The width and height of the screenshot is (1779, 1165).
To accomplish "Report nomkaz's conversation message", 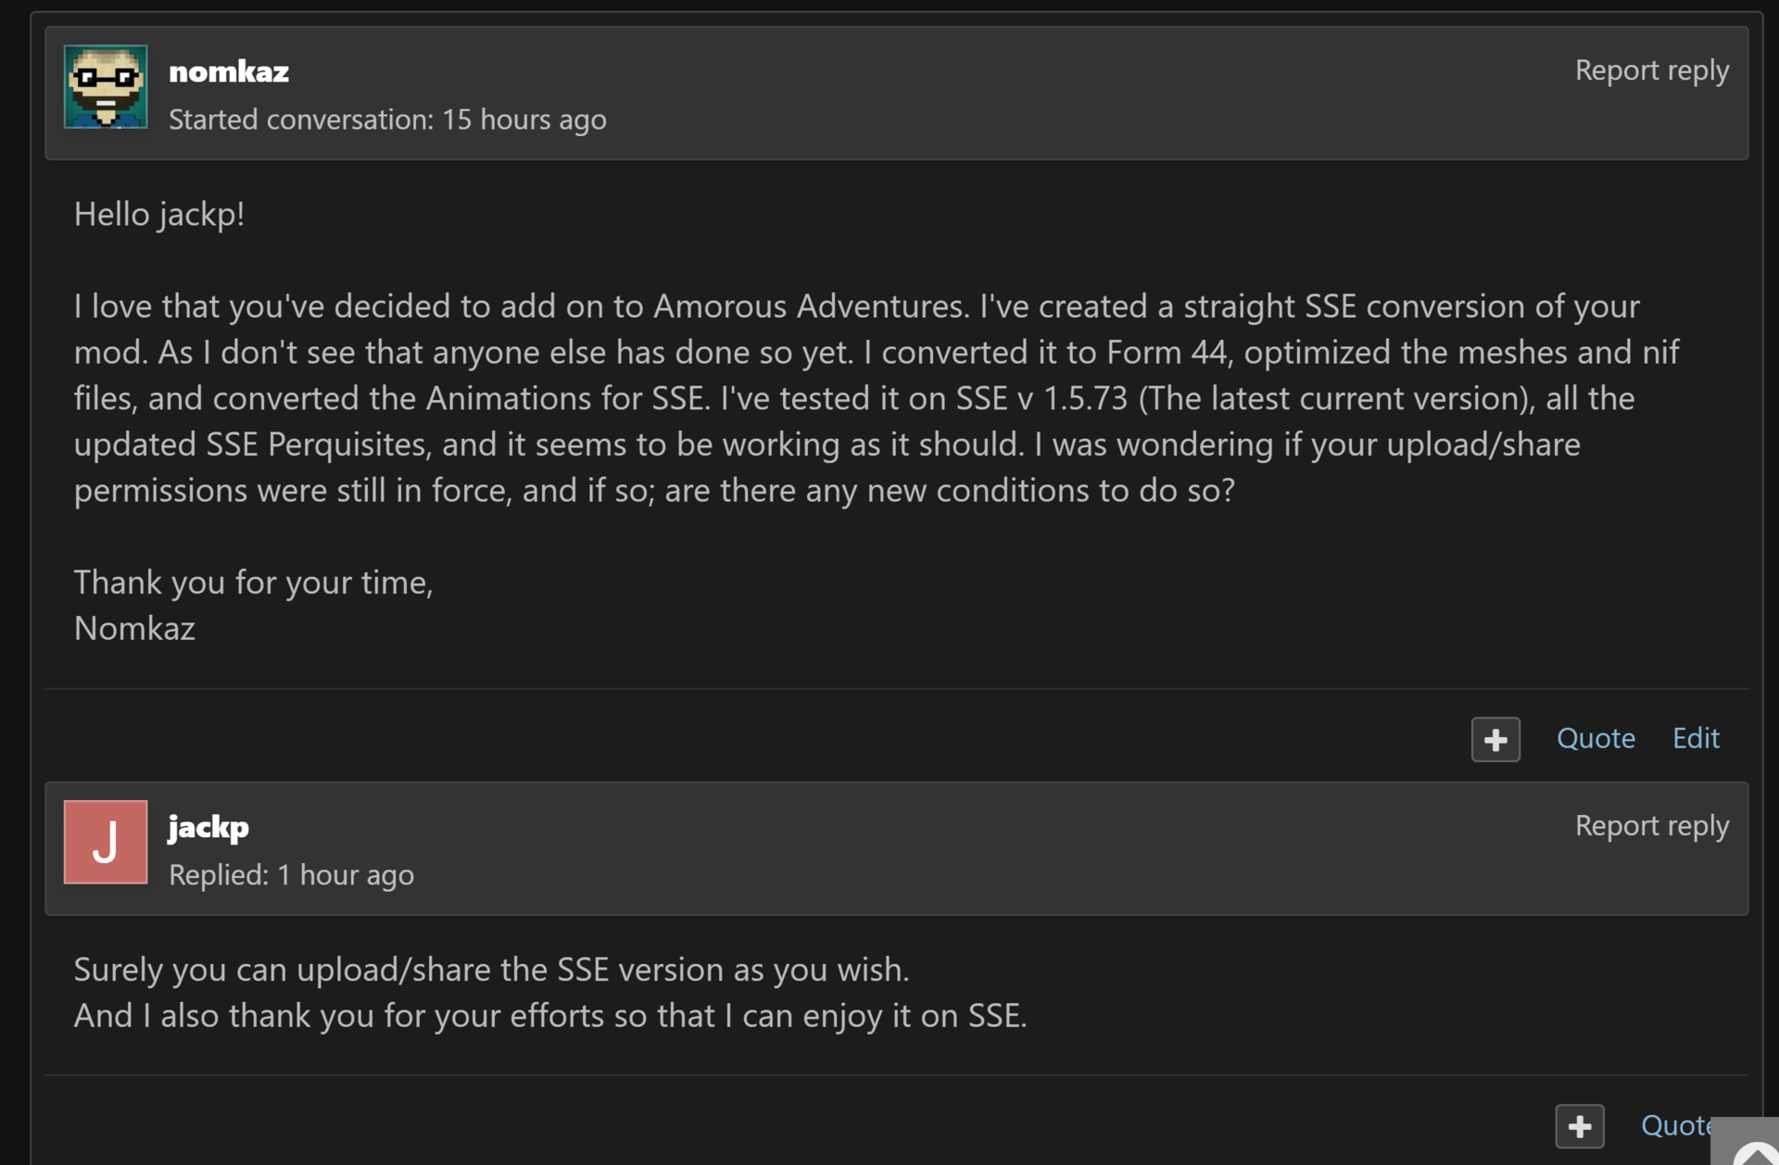I will tap(1652, 69).
